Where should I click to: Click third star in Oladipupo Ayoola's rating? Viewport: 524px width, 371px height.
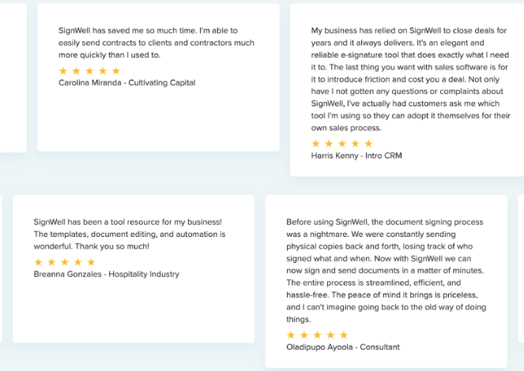coord(318,335)
